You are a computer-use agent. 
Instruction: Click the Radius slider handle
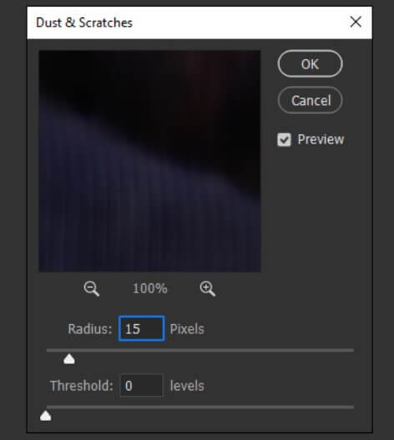click(69, 359)
